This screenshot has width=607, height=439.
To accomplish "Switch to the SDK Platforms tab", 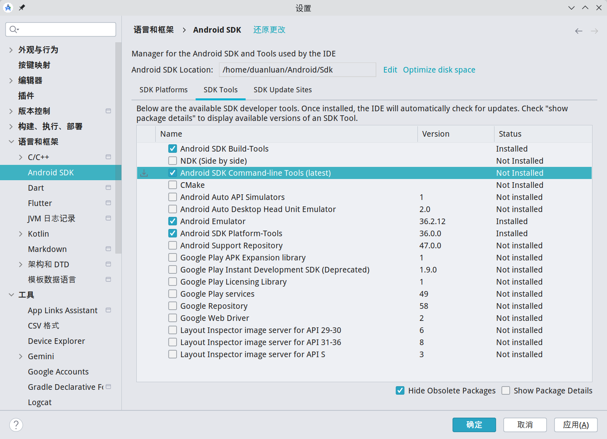I will click(x=163, y=90).
